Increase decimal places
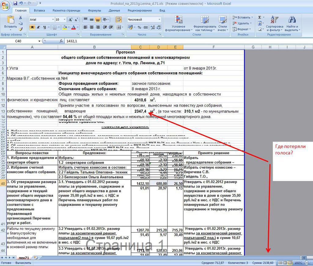313x266 pixels. (153, 27)
